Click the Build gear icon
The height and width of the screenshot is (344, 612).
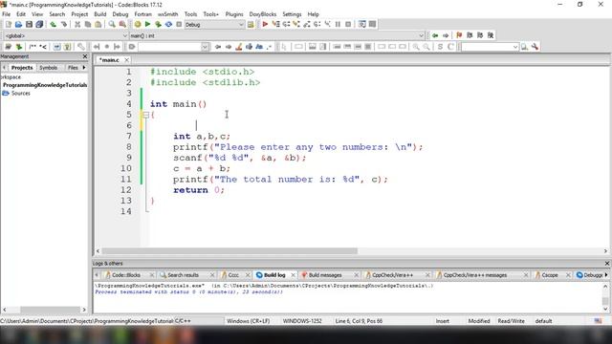138,25
